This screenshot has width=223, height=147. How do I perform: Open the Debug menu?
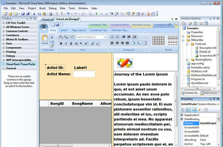53,8
